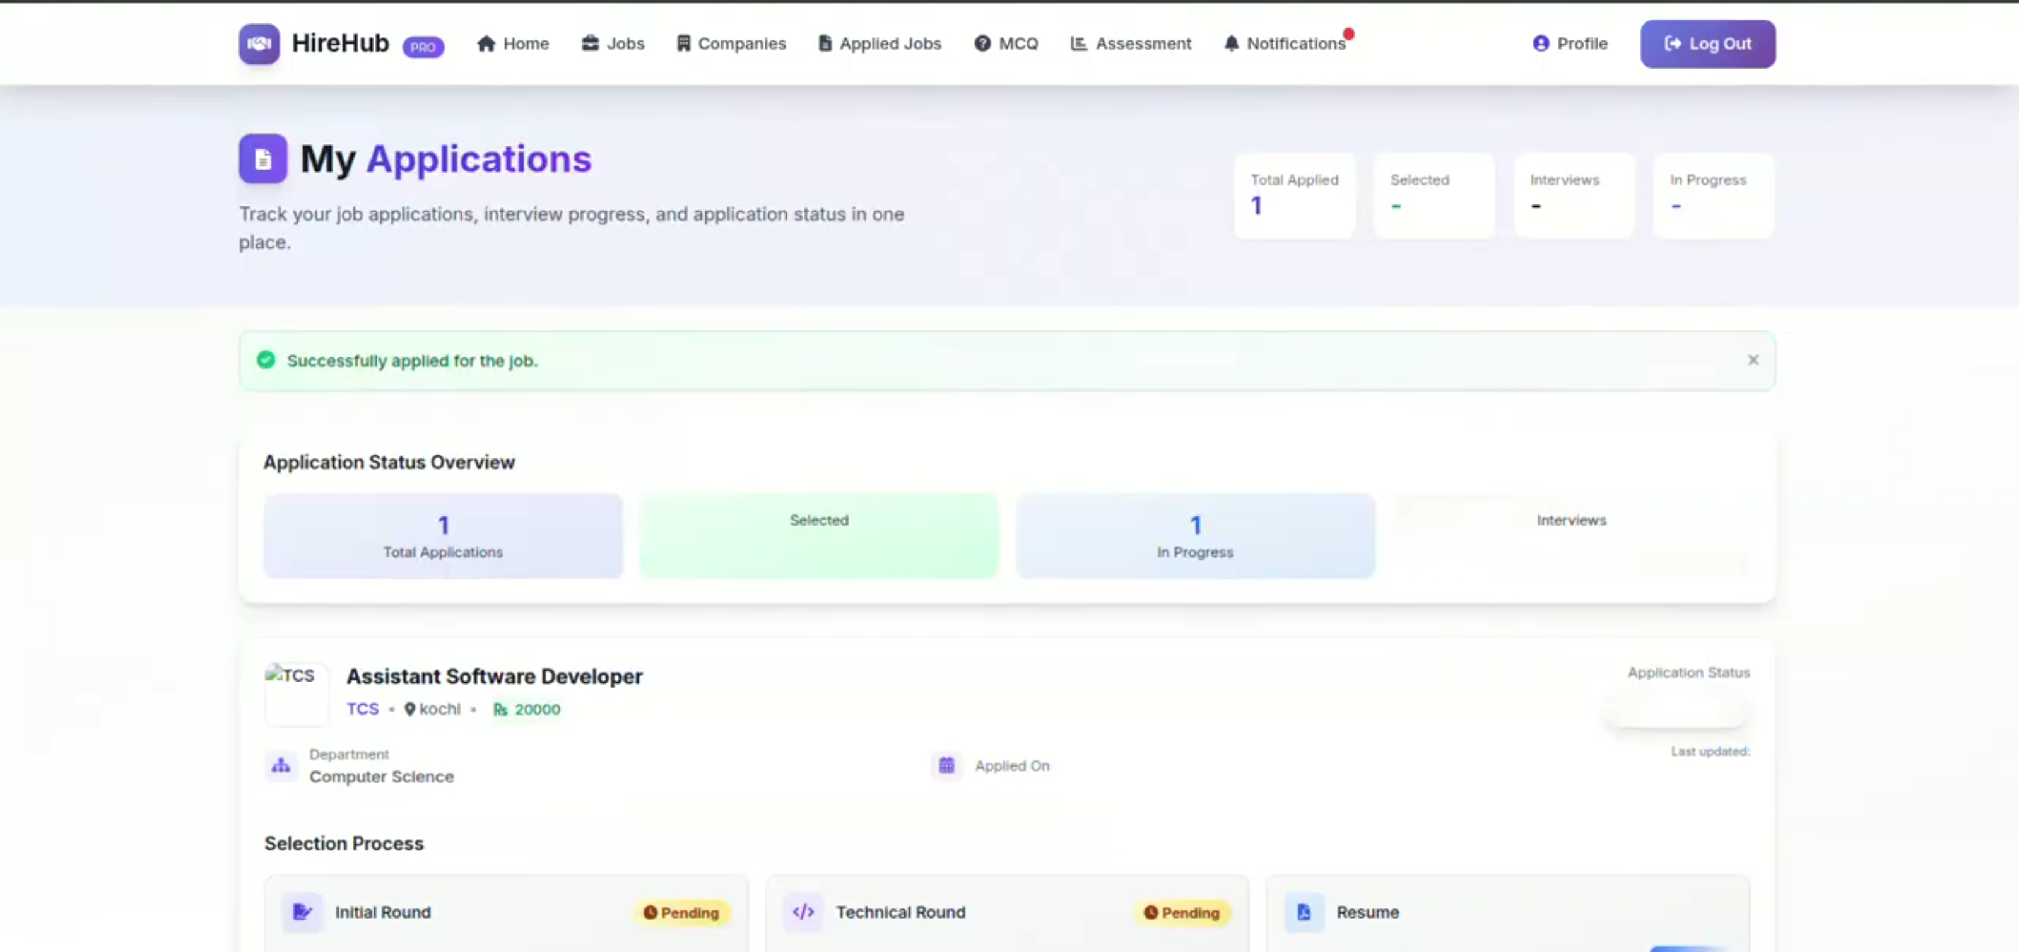Click the Initial Round Pending badge

[x=681, y=913]
